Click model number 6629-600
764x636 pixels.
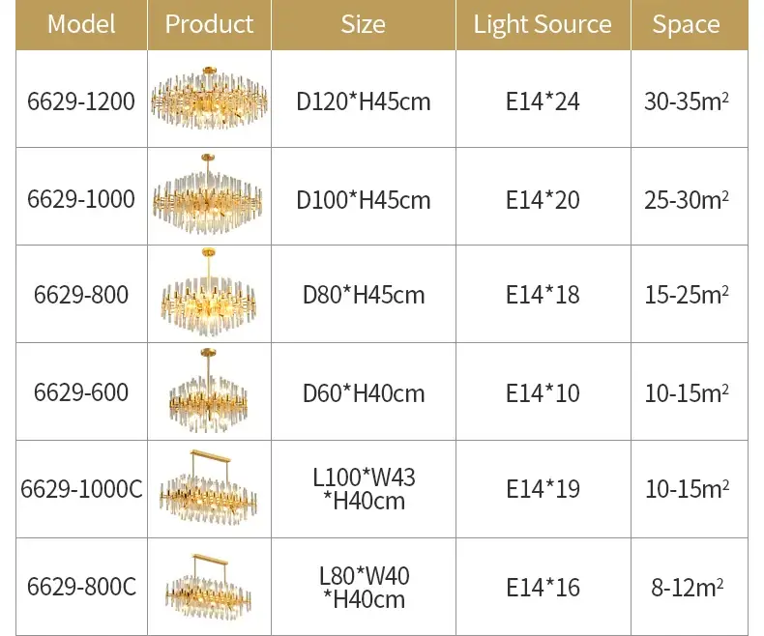click(81, 392)
